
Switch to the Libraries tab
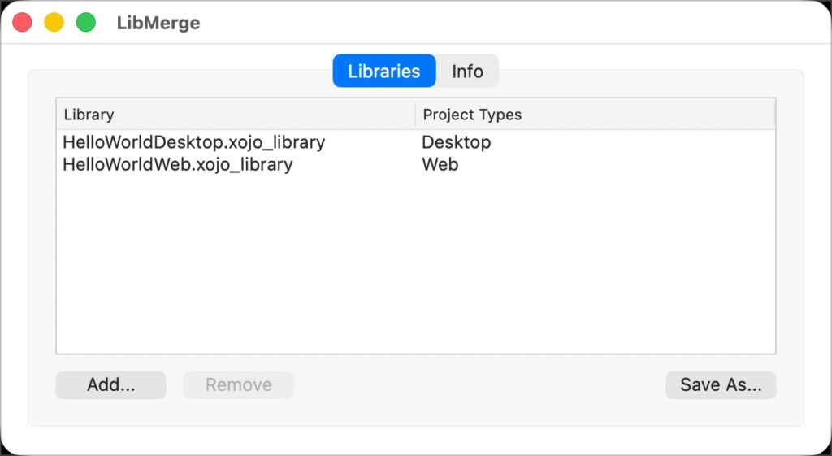tap(383, 71)
